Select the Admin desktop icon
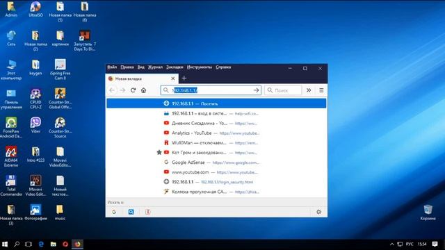Image resolution: width=445 pixels, height=250 pixels. [x=11, y=9]
